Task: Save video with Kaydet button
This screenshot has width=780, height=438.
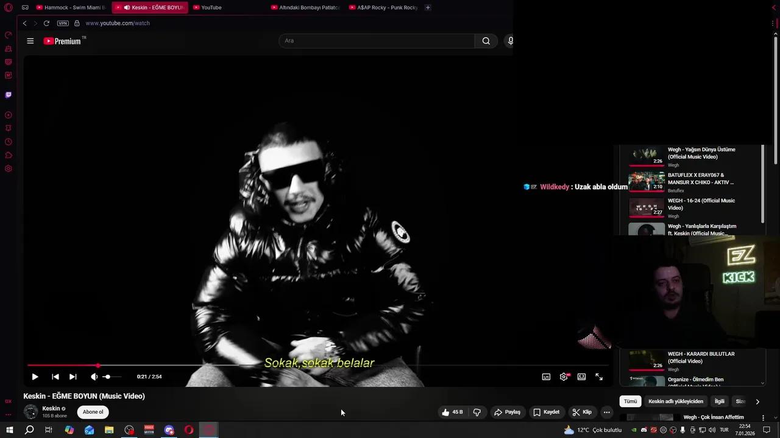Action: (546, 412)
